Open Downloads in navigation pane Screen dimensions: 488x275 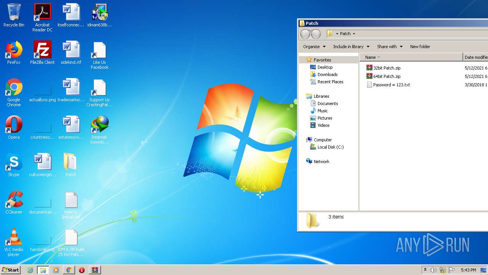click(x=324, y=74)
